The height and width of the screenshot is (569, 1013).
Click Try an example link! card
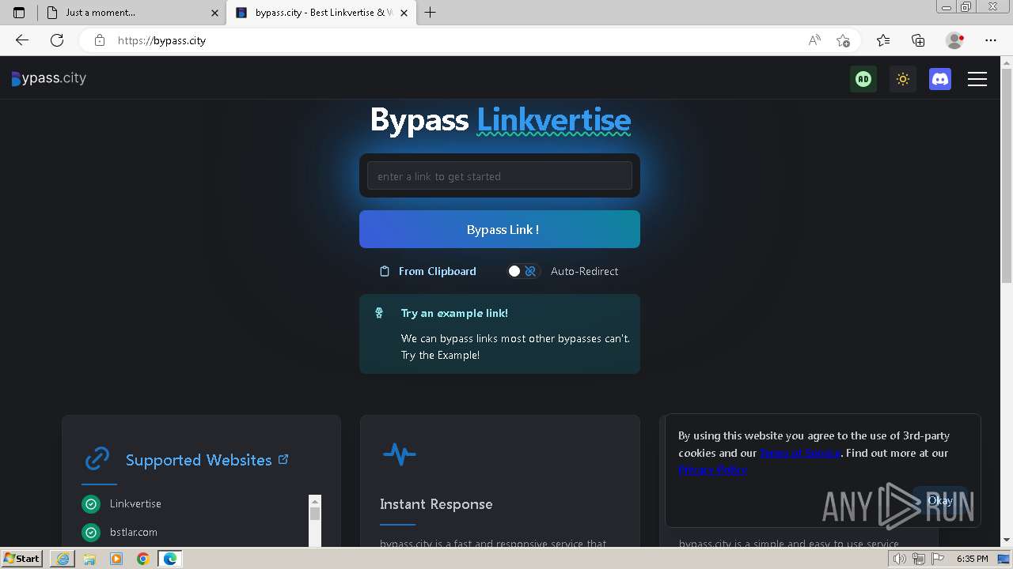tap(499, 333)
